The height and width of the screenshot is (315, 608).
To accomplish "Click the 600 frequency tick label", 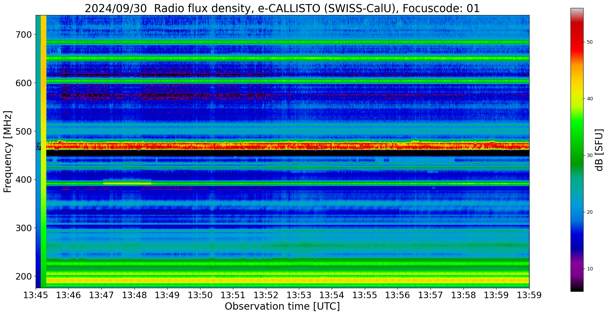I will coord(23,83).
